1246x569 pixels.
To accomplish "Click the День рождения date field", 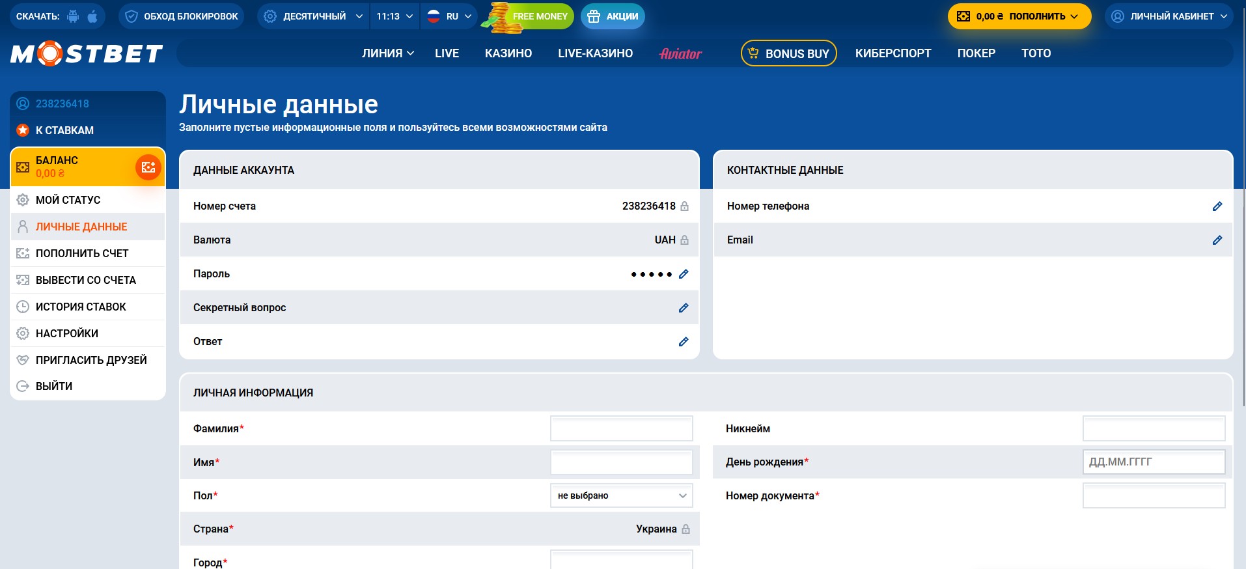I will (x=1154, y=462).
